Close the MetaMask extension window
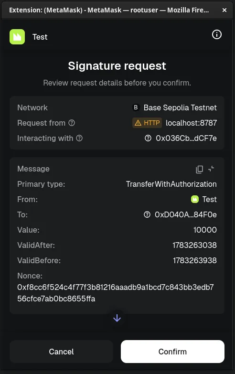The image size is (235, 374). click(x=224, y=10)
